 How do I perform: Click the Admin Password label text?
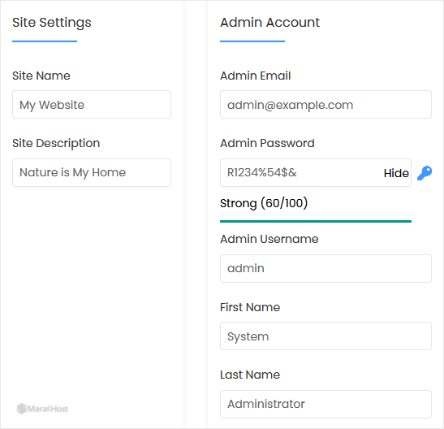coord(267,143)
